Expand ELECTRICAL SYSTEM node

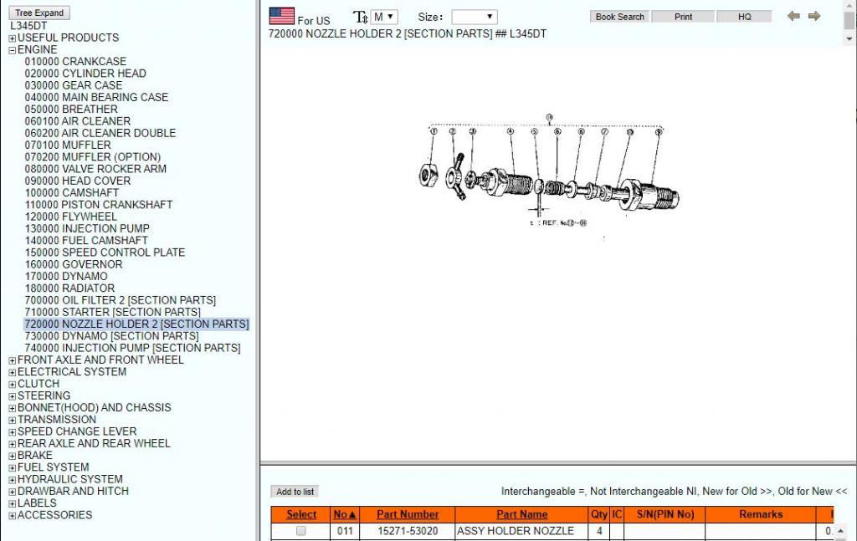click(x=12, y=373)
